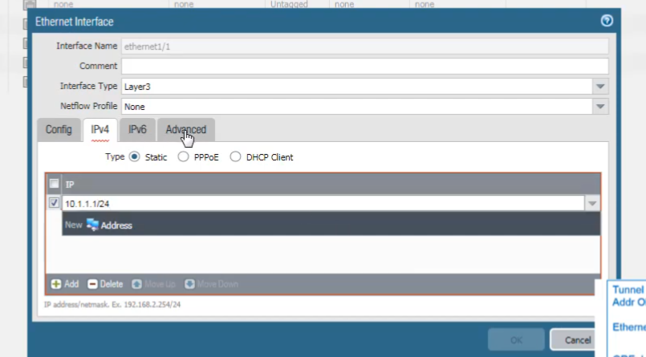Click the IP address/netmask example hint text

pyautogui.click(x=112, y=304)
